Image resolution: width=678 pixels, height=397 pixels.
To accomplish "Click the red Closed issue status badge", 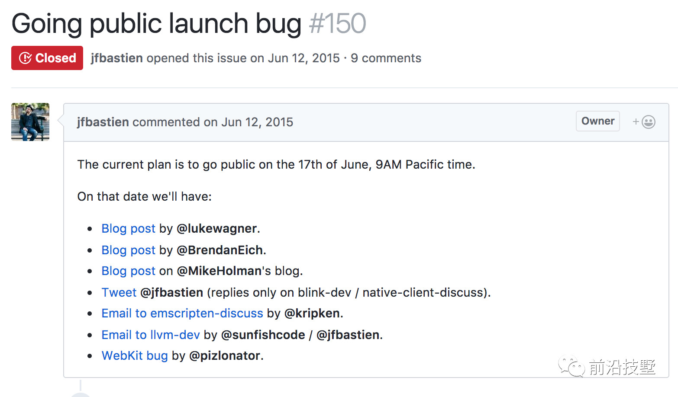I will point(47,58).
